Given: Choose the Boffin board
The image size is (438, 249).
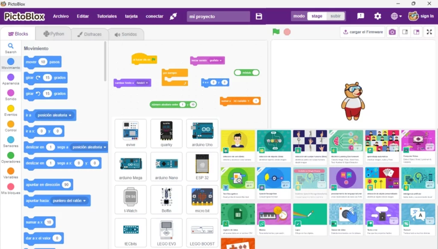Looking at the screenshot, I should pos(166,199).
